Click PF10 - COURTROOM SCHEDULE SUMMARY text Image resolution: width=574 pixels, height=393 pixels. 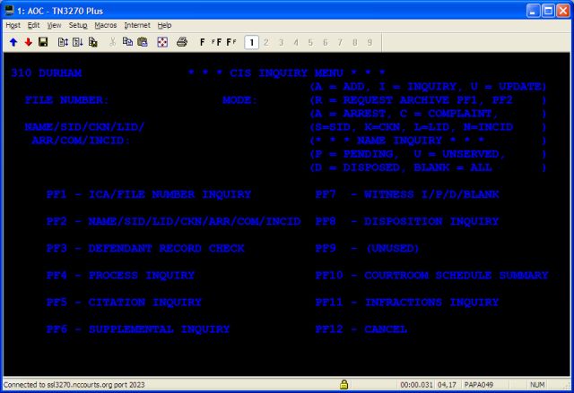tap(431, 275)
